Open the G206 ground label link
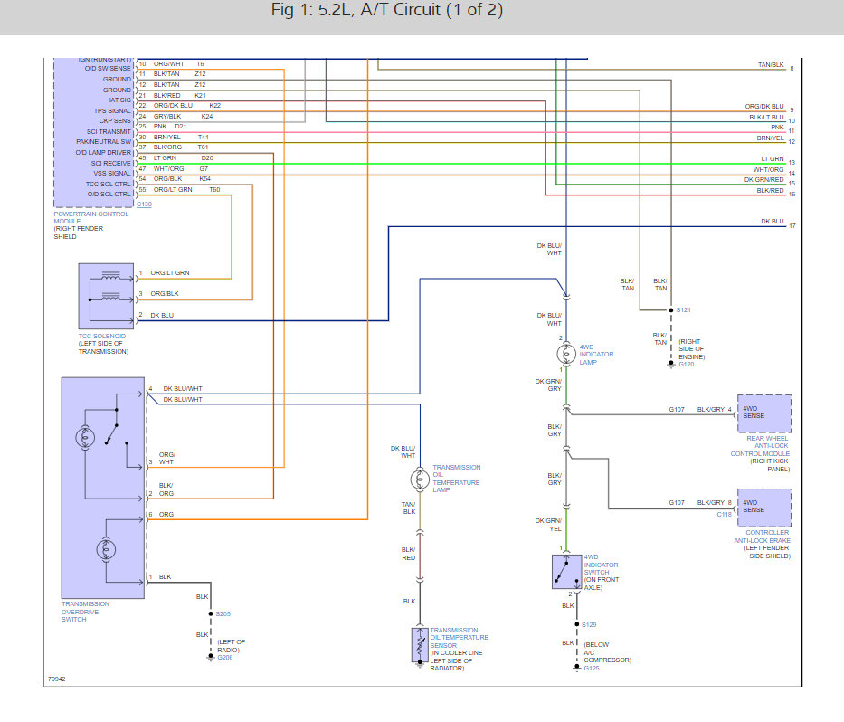Viewport: 844px width, 722px height. [x=225, y=658]
